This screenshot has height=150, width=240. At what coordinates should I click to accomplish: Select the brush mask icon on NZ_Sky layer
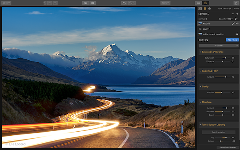[x=233, y=23]
